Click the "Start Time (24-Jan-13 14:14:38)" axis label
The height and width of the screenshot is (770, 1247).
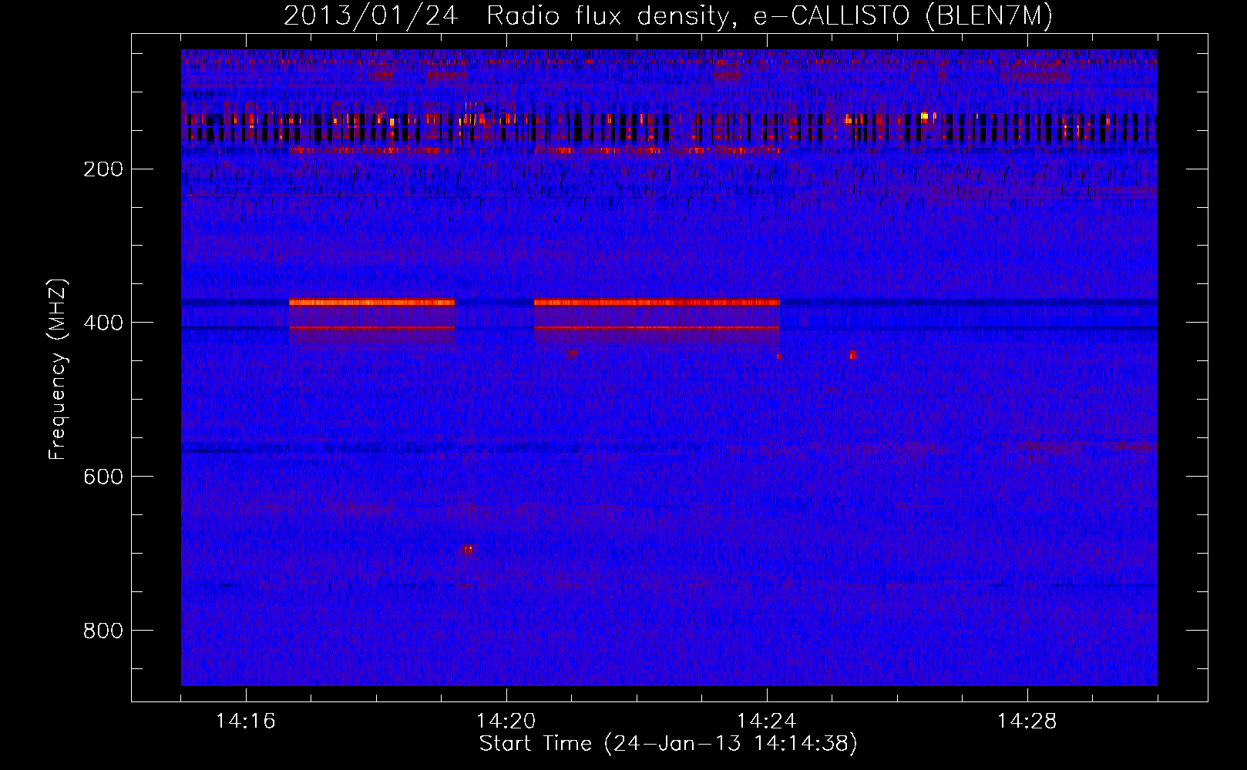pyautogui.click(x=668, y=744)
